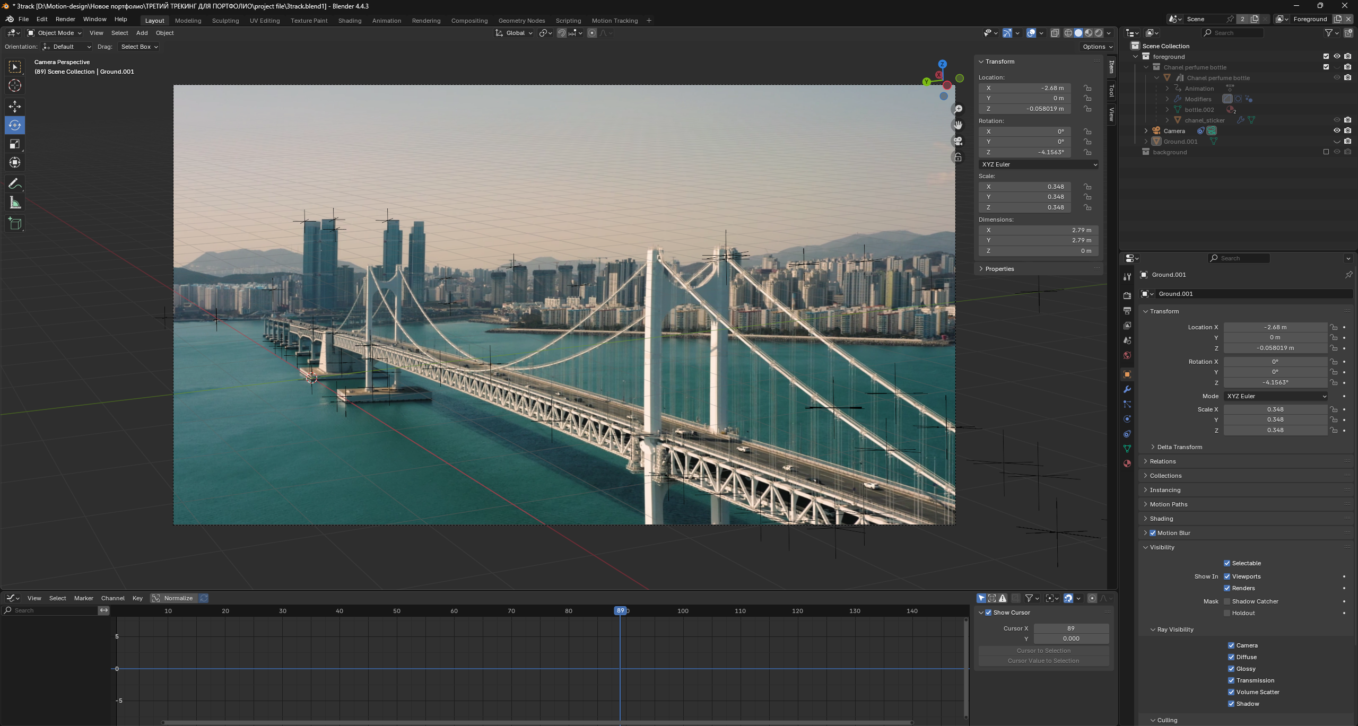1358x726 pixels.
Task: Open the Render menu
Action: click(65, 19)
